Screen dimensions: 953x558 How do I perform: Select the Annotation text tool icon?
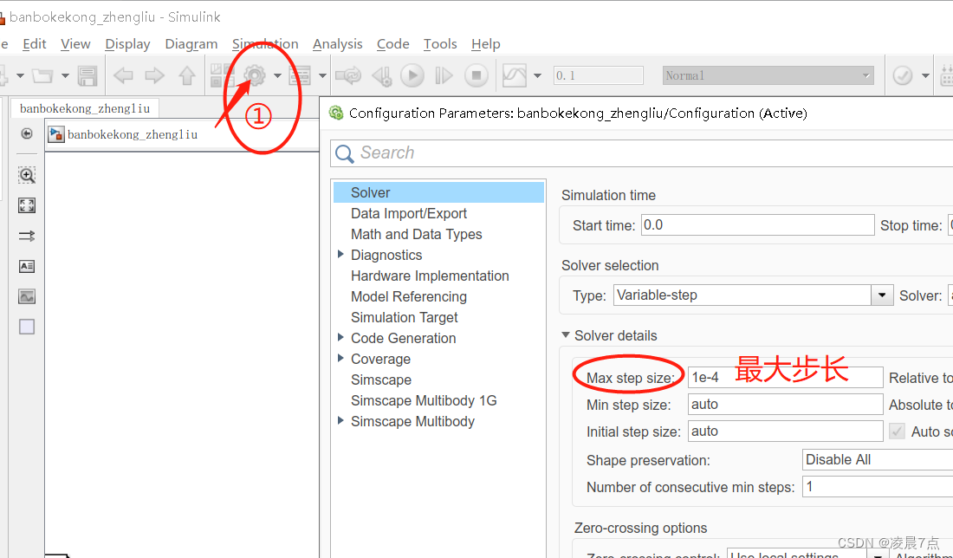(x=27, y=266)
